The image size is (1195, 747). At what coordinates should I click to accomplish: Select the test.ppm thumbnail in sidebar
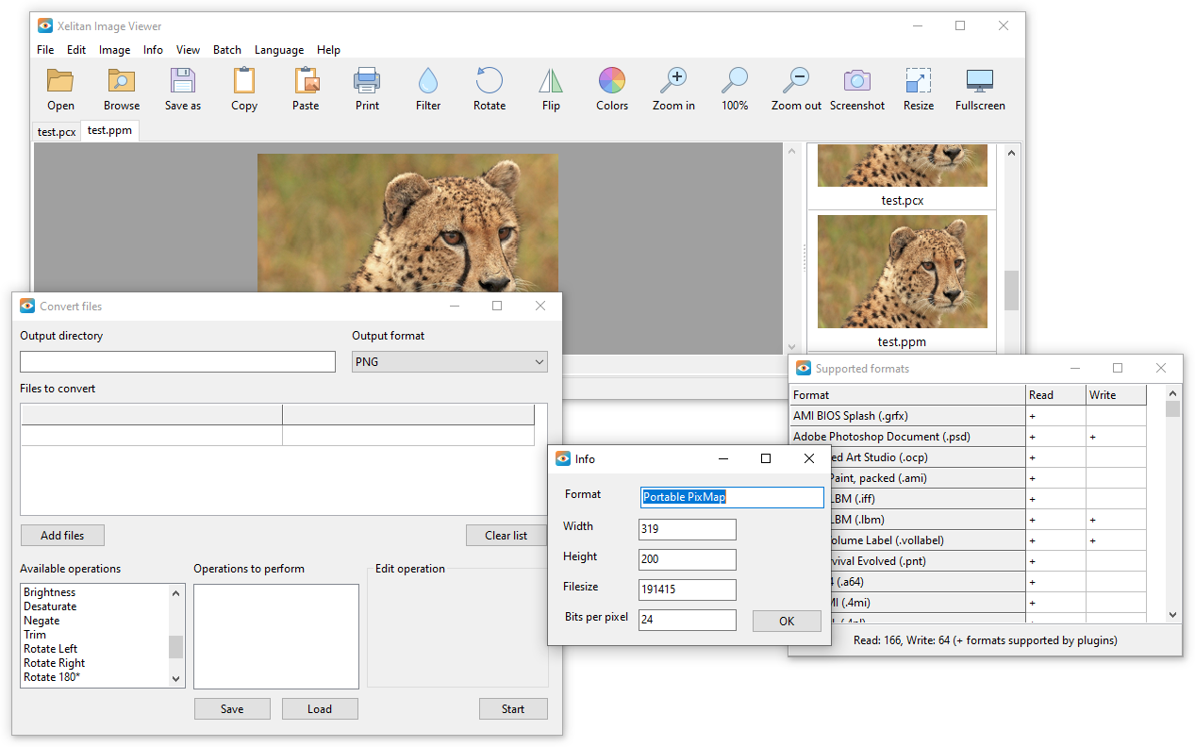coord(902,272)
